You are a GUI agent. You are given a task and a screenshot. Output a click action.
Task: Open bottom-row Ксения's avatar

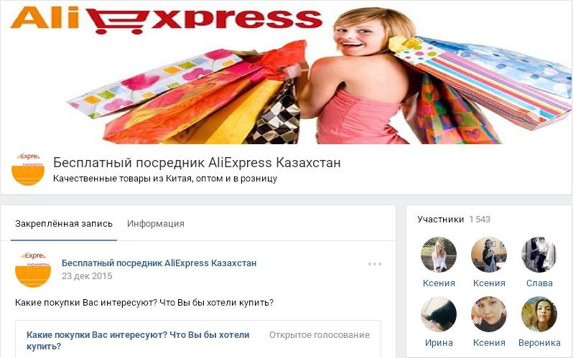pyautogui.click(x=489, y=314)
